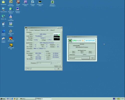Launch Windows Media Player from desktop
125x100 pixels.
pos(11,3)
